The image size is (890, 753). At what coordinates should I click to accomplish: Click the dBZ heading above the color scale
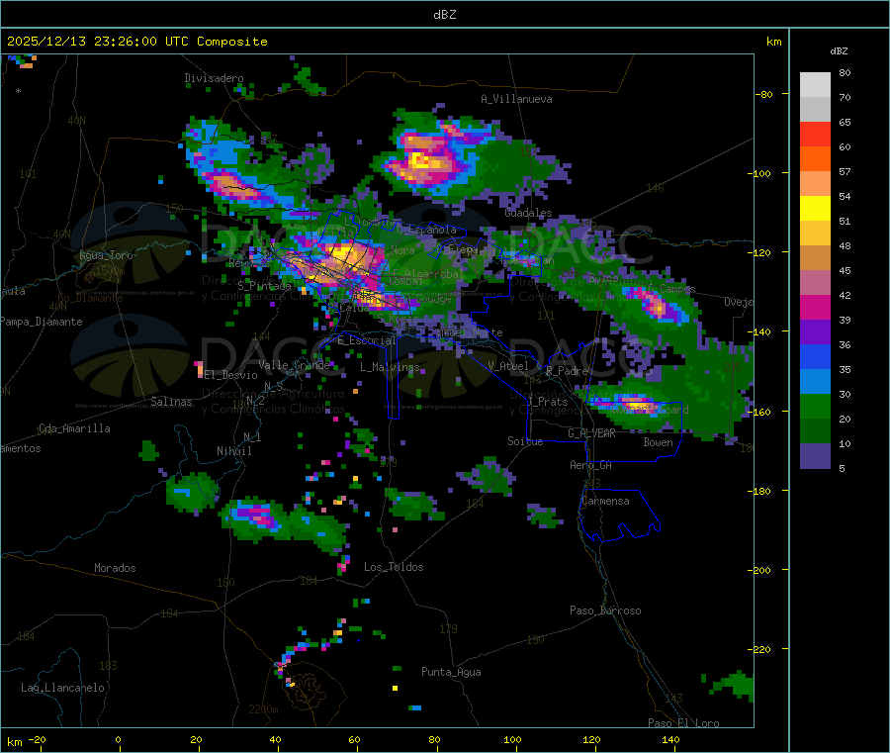point(839,51)
